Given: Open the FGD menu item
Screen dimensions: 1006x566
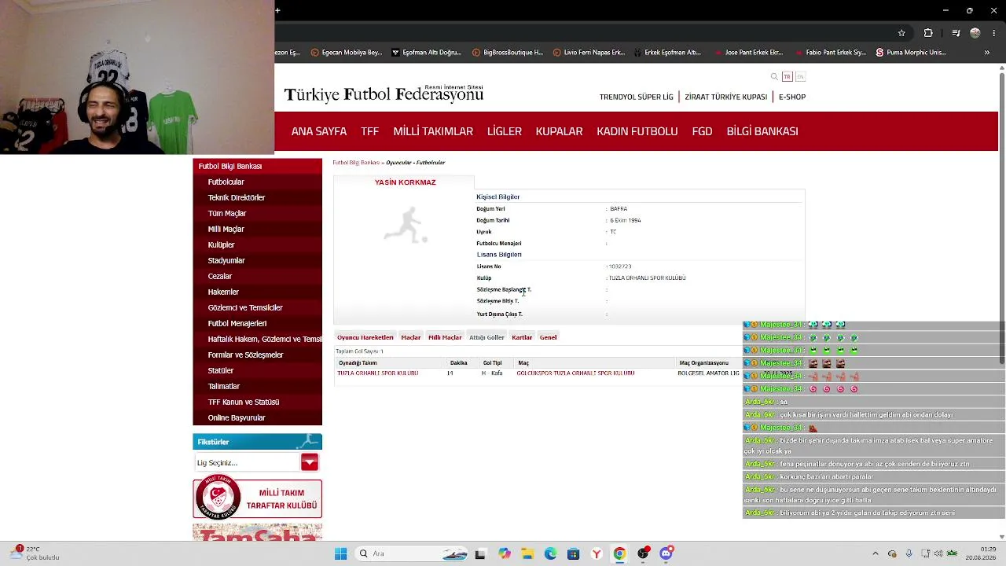Looking at the screenshot, I should [702, 131].
